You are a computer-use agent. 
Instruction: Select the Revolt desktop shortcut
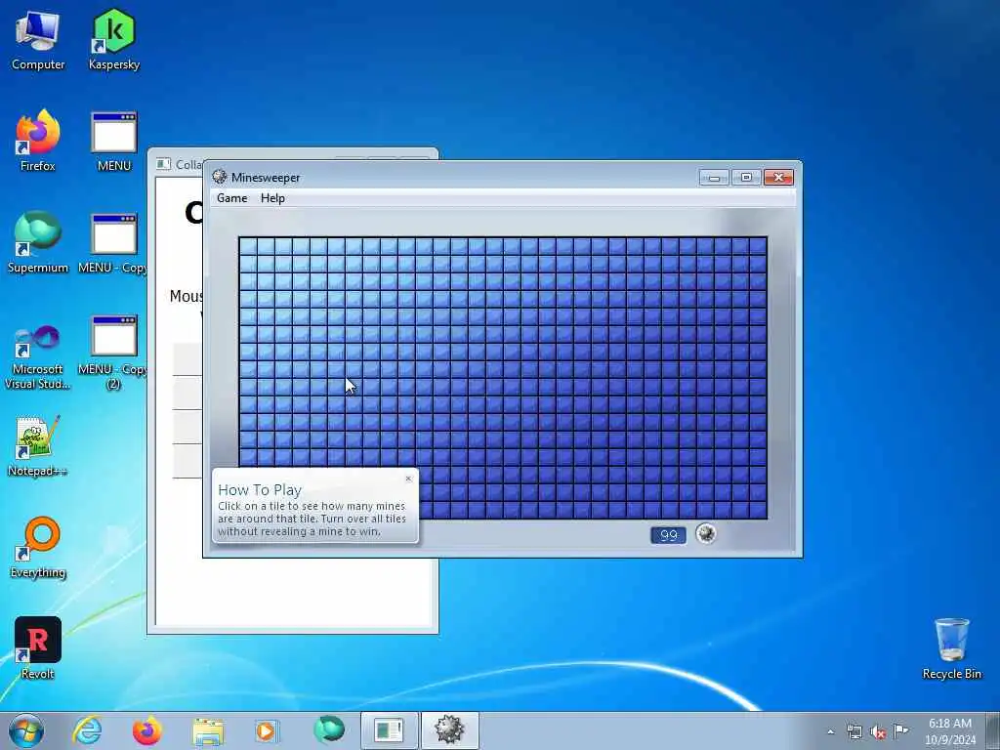pyautogui.click(x=38, y=648)
